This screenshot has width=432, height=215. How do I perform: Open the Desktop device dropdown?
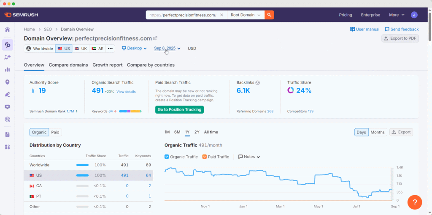pyautogui.click(x=134, y=49)
